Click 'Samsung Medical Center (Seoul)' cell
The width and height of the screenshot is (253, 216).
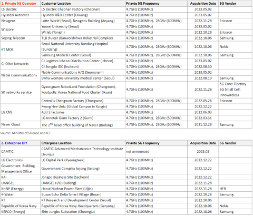click(x=83, y=55)
